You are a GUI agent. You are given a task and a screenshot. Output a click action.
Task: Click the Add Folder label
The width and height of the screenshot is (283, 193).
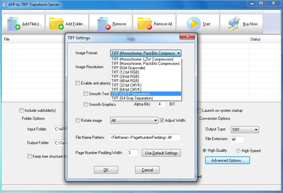(76, 24)
